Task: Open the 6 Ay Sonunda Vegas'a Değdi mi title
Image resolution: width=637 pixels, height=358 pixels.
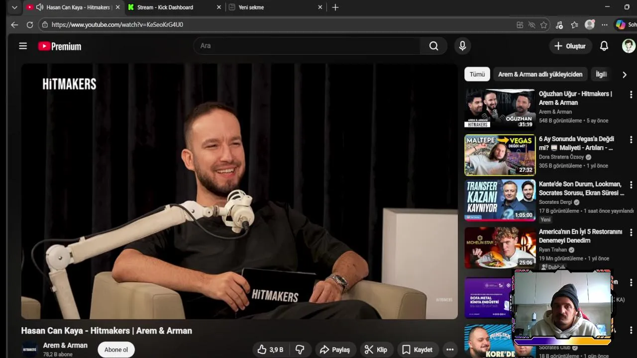Action: point(576,143)
